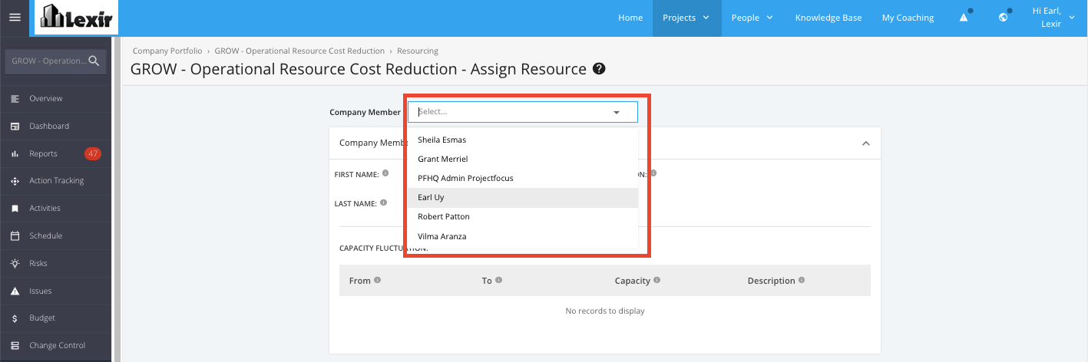Click the Dashboard sidebar icon
Screen dimensions: 1088x362
point(15,126)
